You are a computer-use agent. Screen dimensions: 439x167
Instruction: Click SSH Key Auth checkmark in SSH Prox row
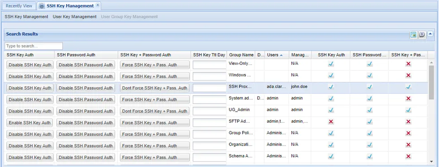coord(331,87)
